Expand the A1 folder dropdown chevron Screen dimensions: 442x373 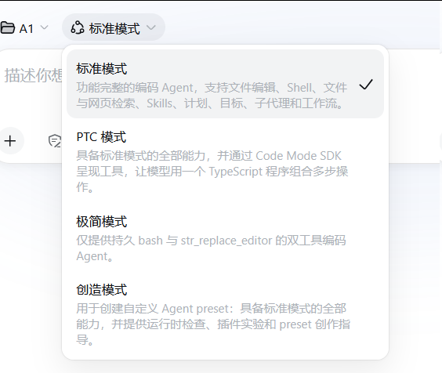click(x=44, y=27)
